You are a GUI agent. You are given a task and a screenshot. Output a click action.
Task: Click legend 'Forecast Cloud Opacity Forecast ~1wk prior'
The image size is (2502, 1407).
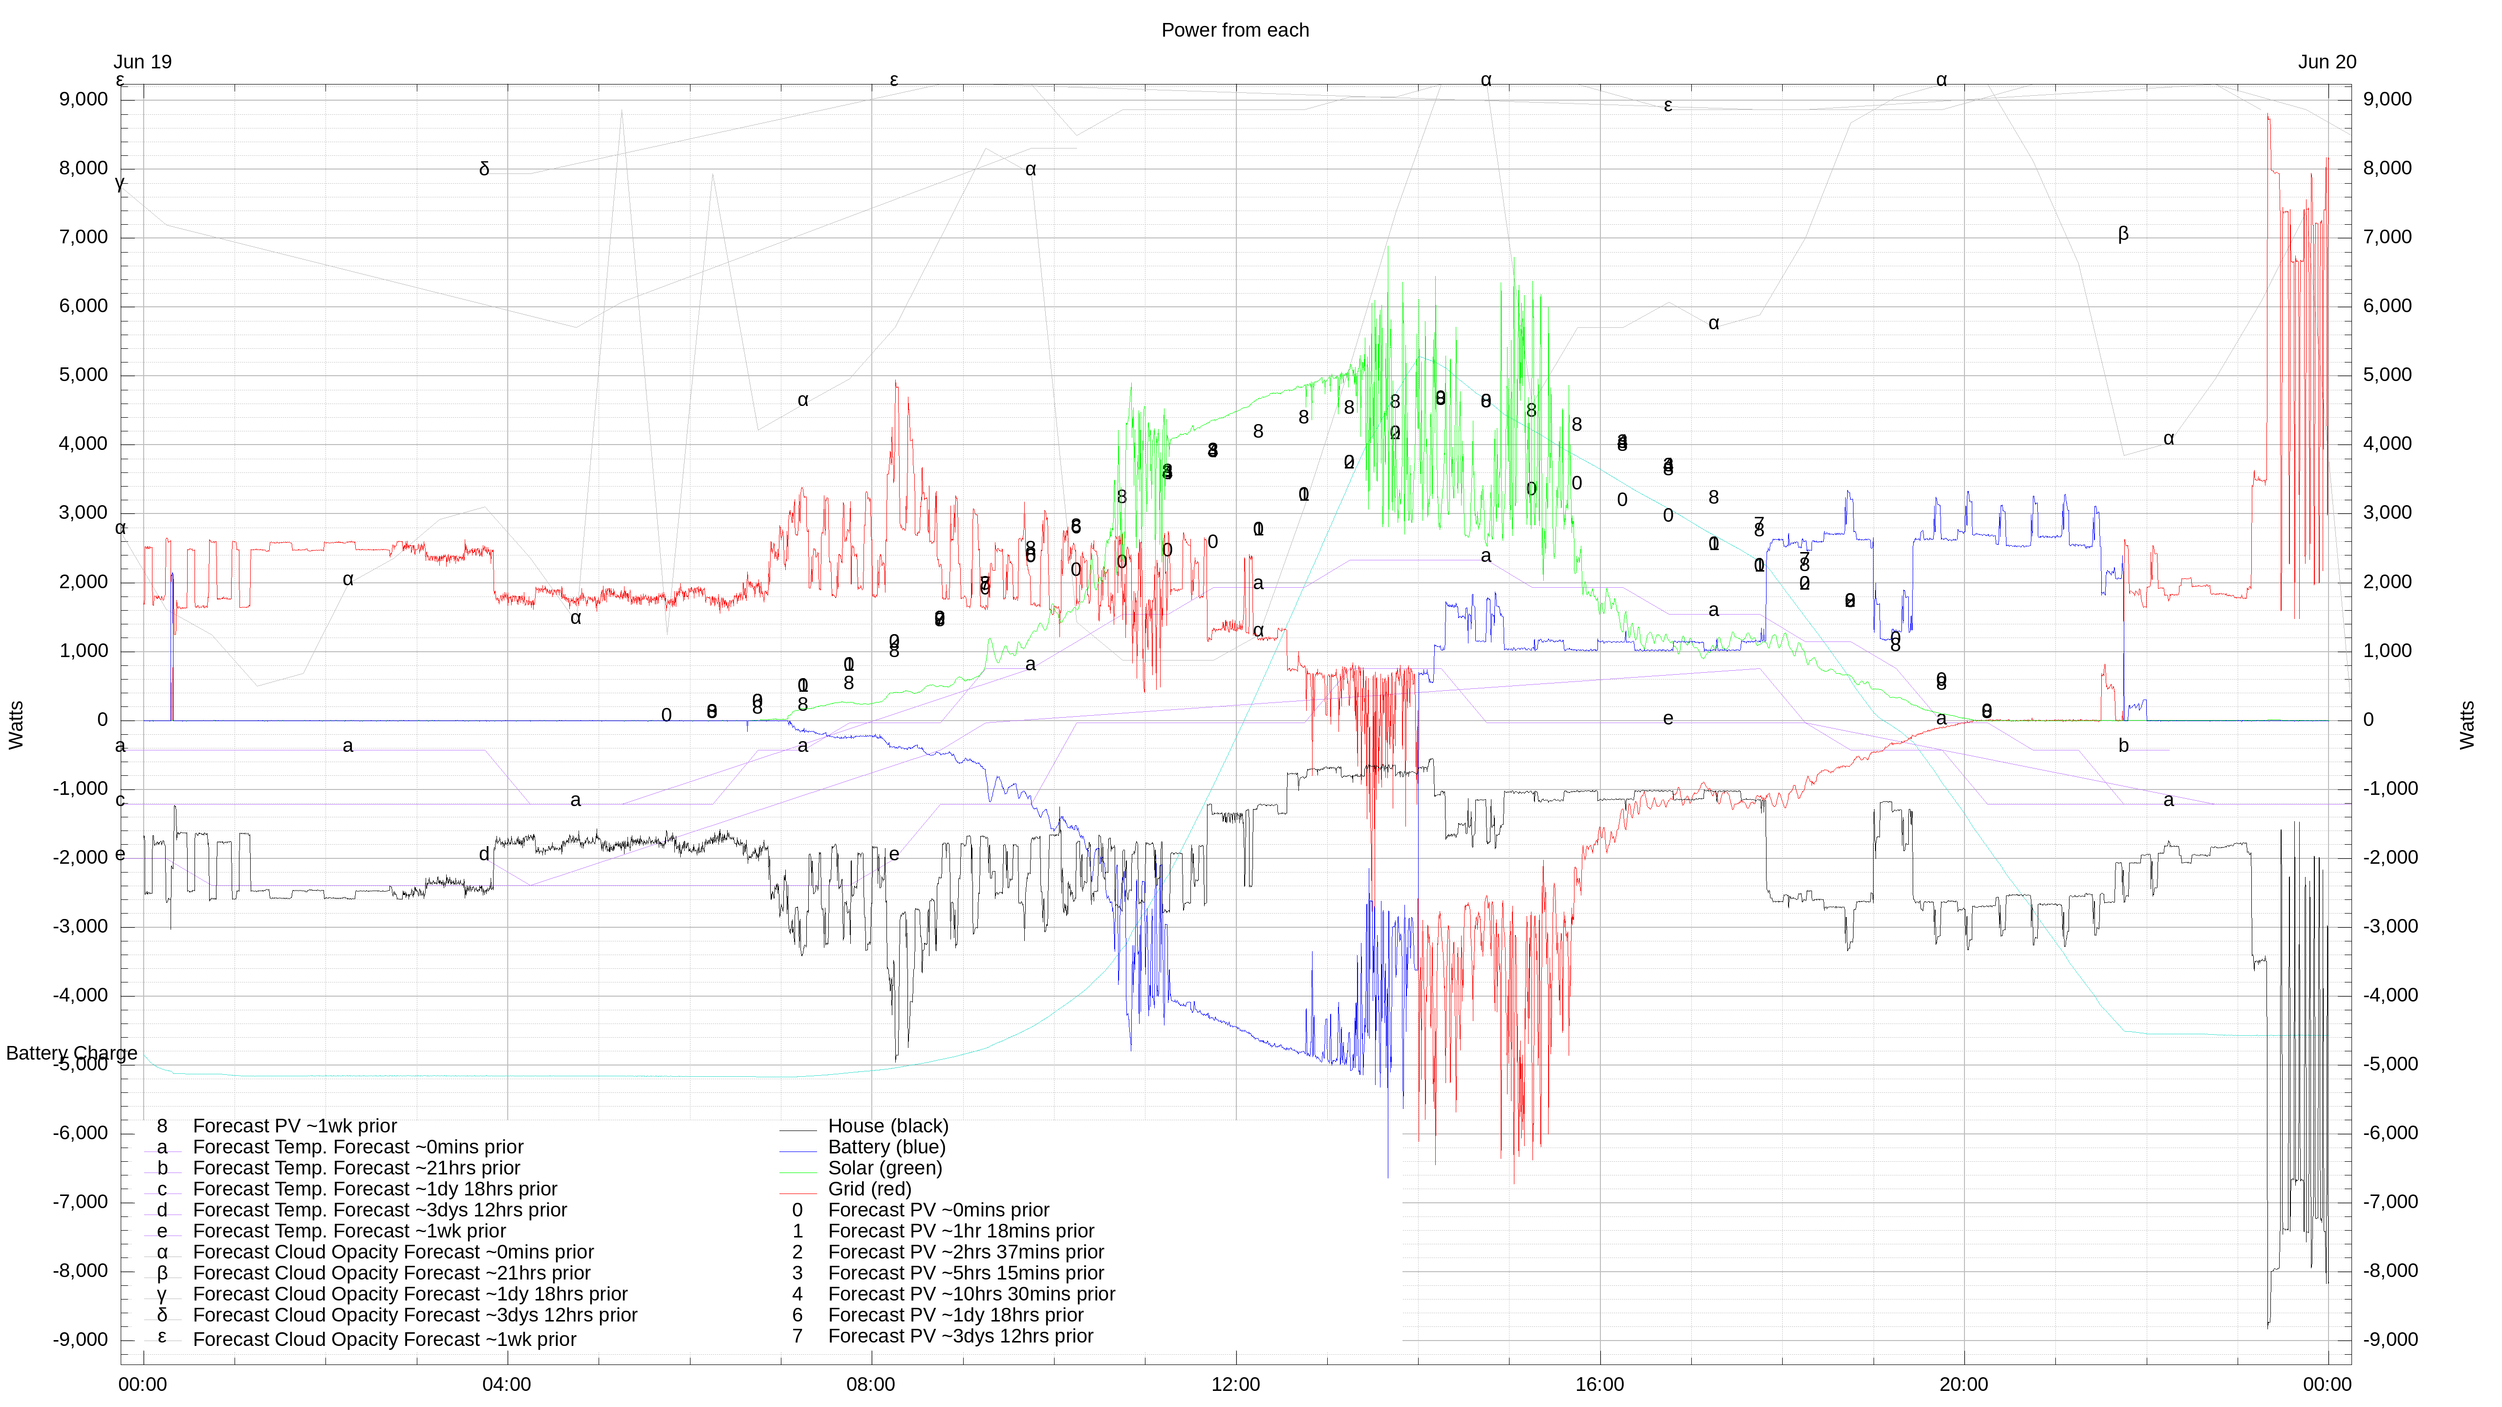coord(385,1340)
